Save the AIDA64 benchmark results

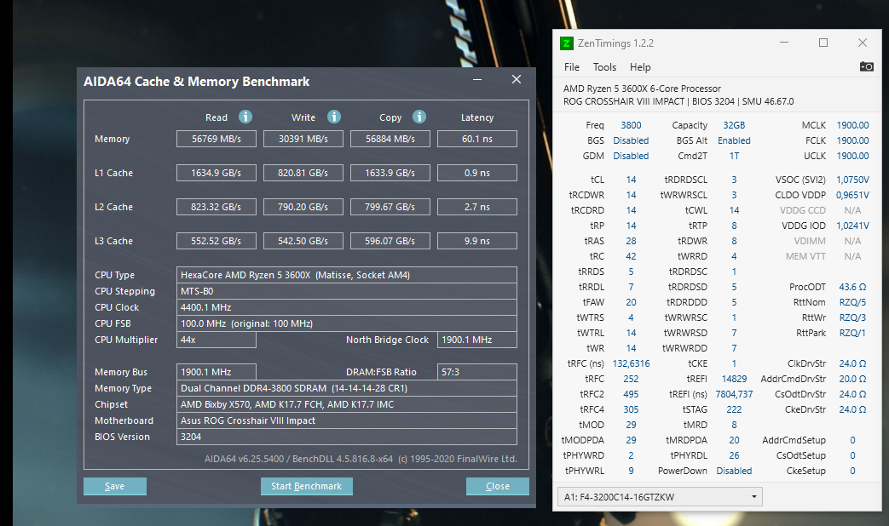114,486
